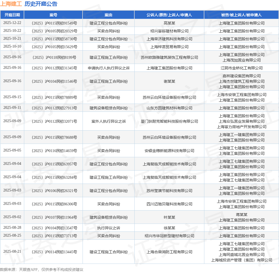Click defendant '江阴市金桥化工有限公司'

242,68
